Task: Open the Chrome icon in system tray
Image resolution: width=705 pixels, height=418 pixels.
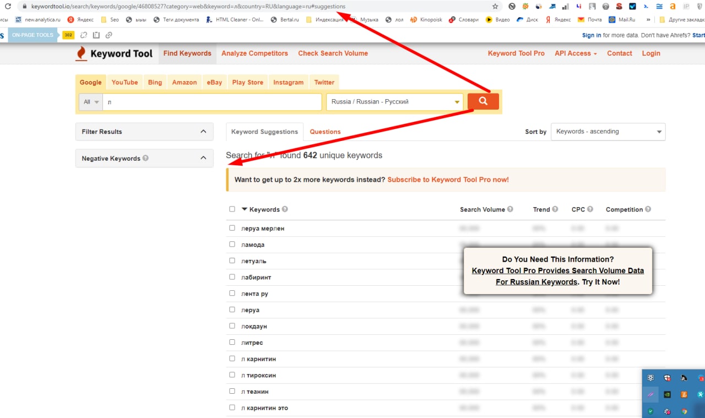Action: 684,411
